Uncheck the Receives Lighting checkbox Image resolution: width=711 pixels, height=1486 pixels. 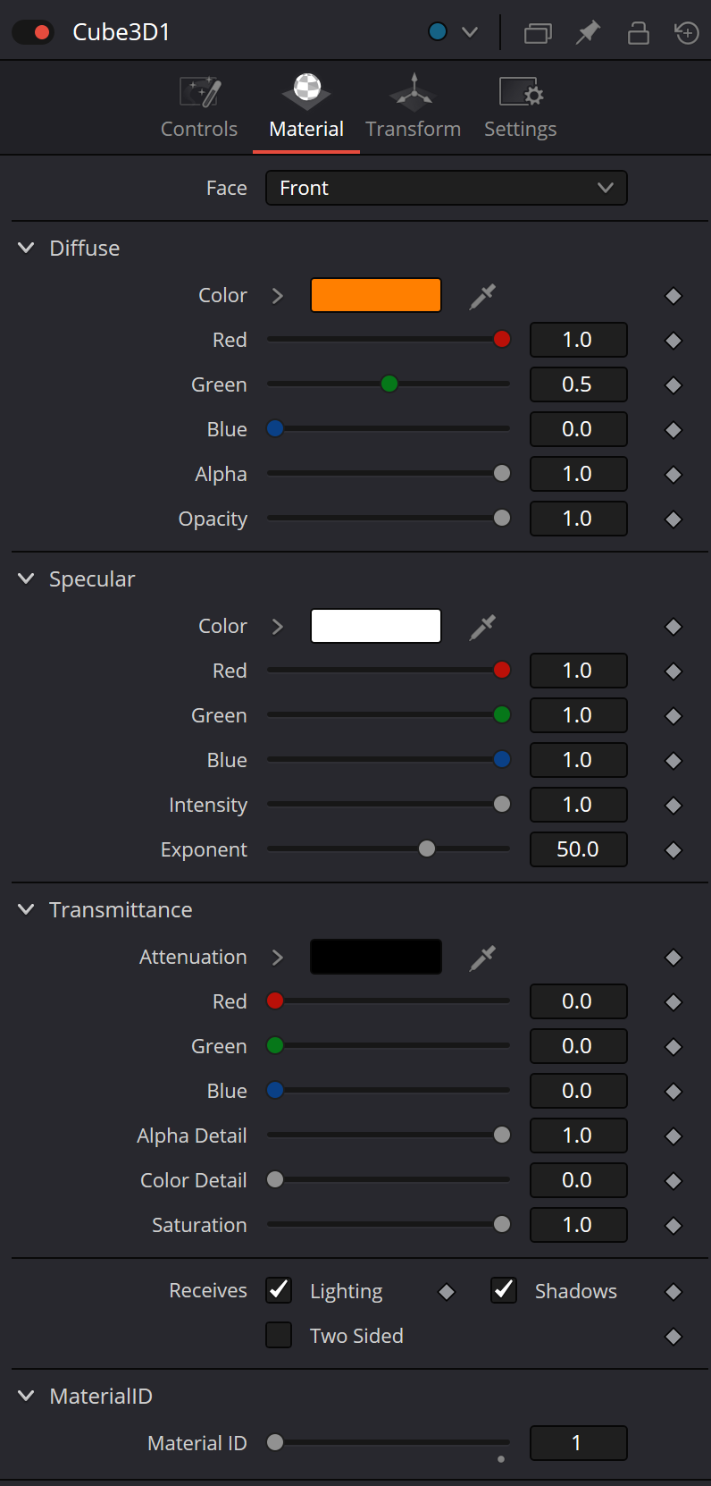point(279,1290)
